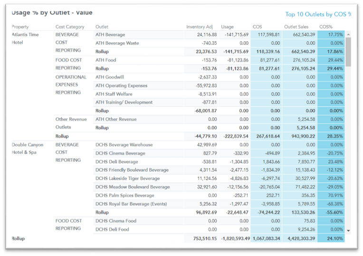Click the vertical scrollbar thumb
The width and height of the screenshot is (363, 256).
click(348, 52)
